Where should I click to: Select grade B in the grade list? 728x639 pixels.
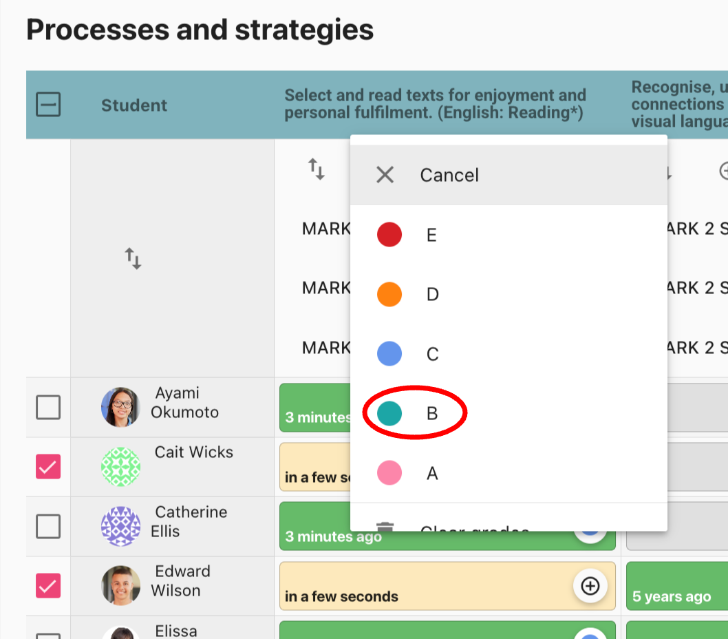coord(431,413)
